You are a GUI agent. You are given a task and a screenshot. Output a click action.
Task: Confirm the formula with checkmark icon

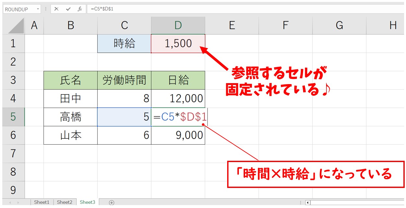point(68,9)
